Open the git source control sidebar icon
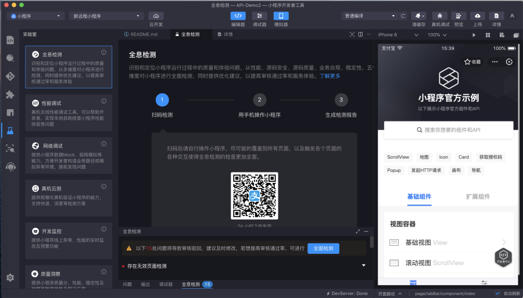The image size is (523, 298). tap(10, 76)
